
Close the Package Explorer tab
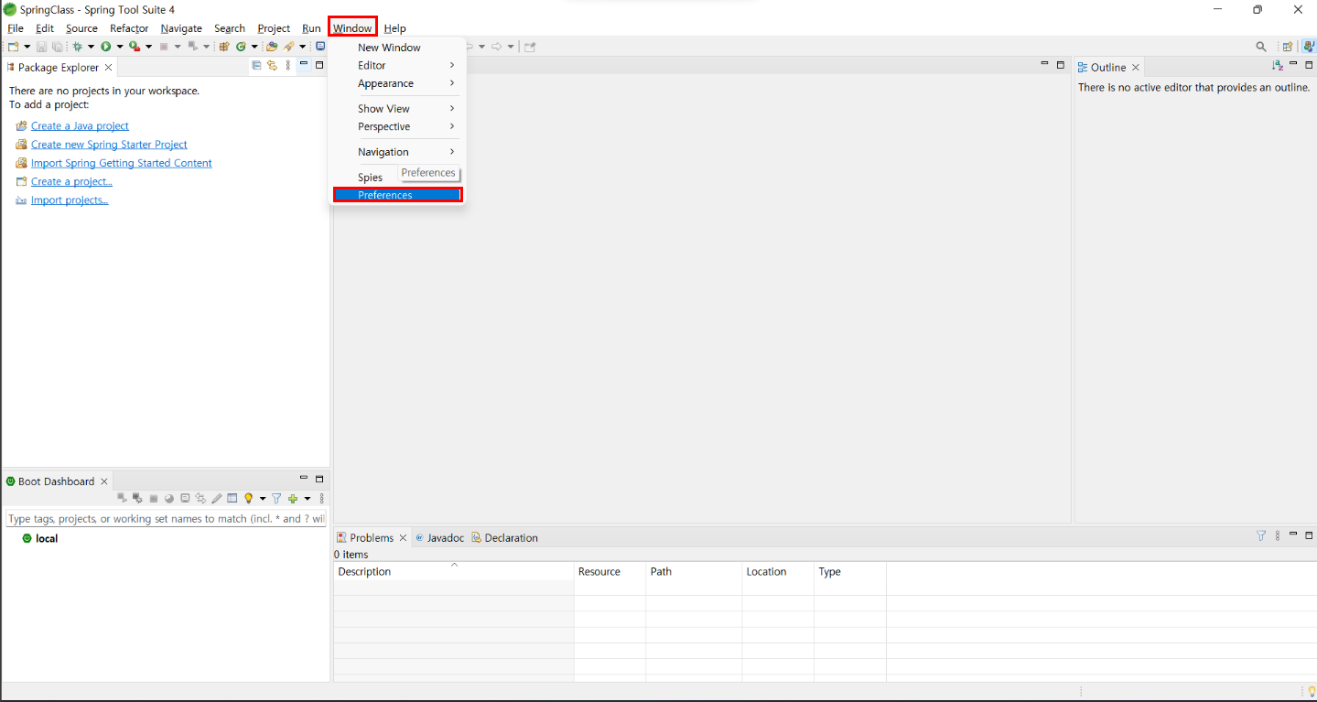coord(108,68)
